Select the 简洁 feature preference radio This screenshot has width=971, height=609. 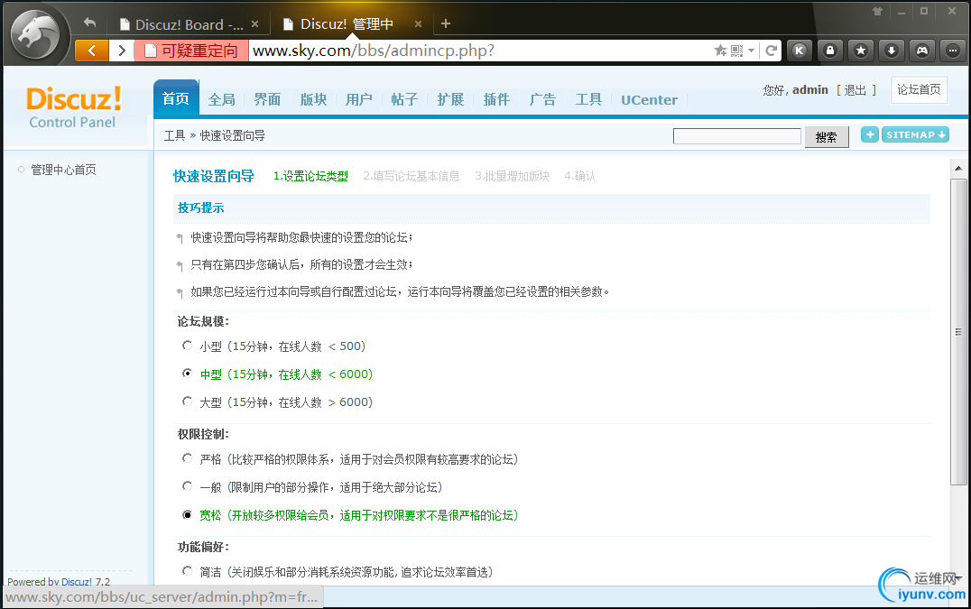click(x=187, y=570)
